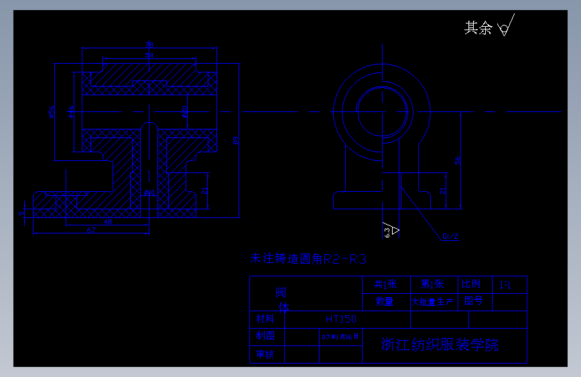This screenshot has width=581, height=377.
Task: Select the G1/2 thread callout
Action: (x=450, y=236)
